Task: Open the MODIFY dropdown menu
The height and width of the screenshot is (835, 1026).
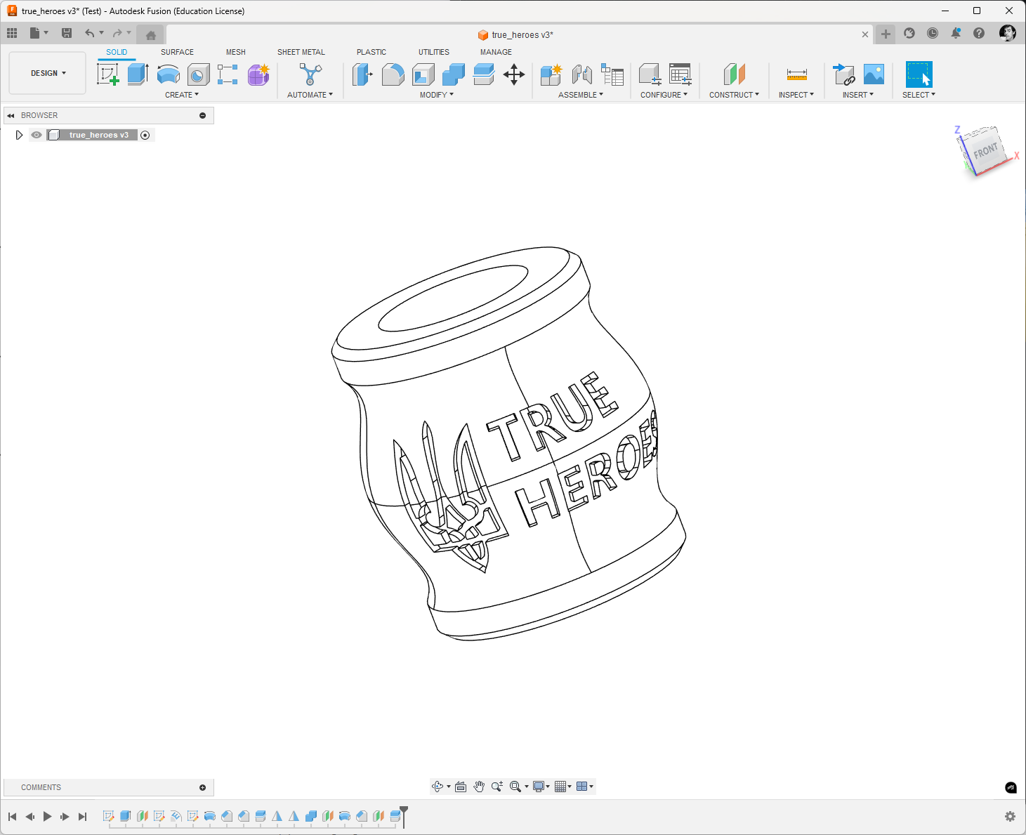Action: (x=437, y=95)
